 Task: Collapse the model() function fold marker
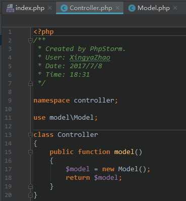click(x=30, y=152)
